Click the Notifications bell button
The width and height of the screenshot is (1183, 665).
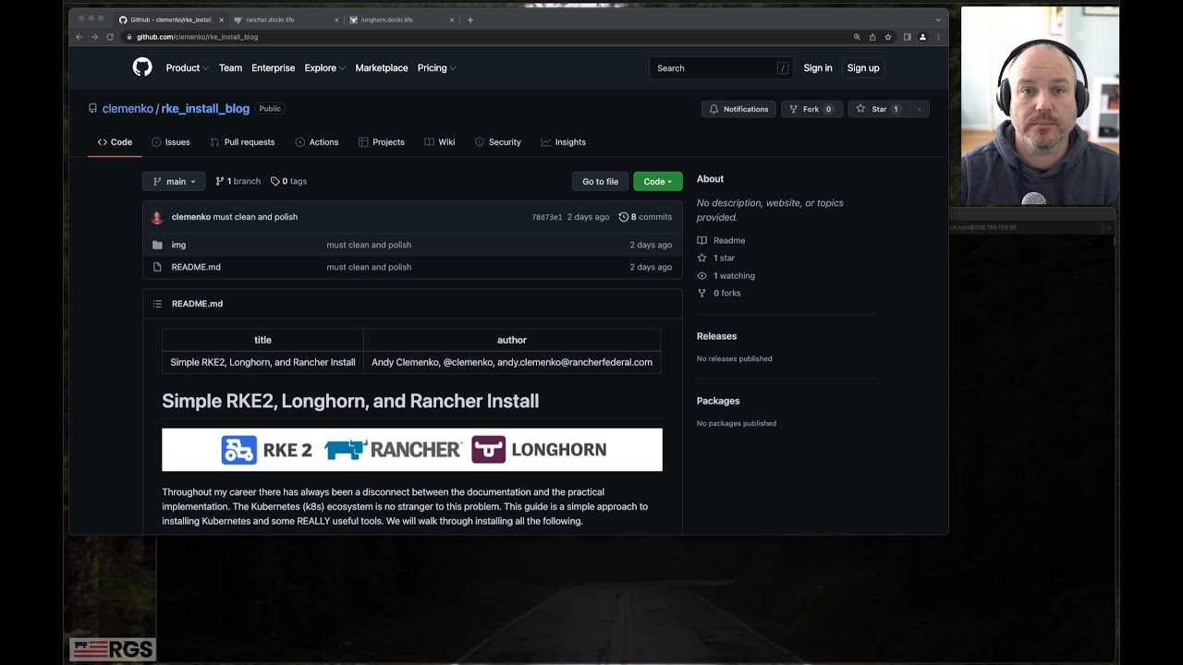coord(738,109)
